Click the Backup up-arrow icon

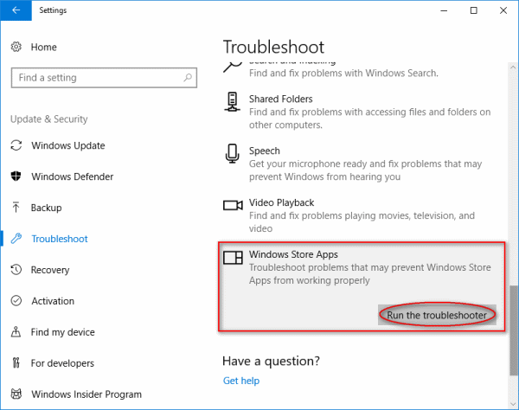16,208
